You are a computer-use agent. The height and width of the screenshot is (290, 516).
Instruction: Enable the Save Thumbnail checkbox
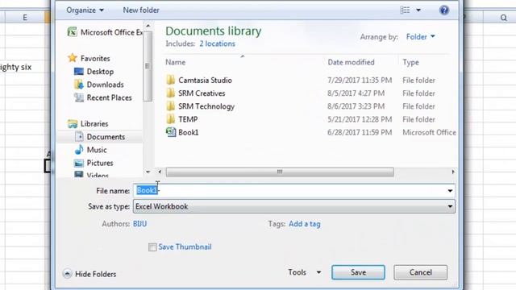[x=152, y=247]
